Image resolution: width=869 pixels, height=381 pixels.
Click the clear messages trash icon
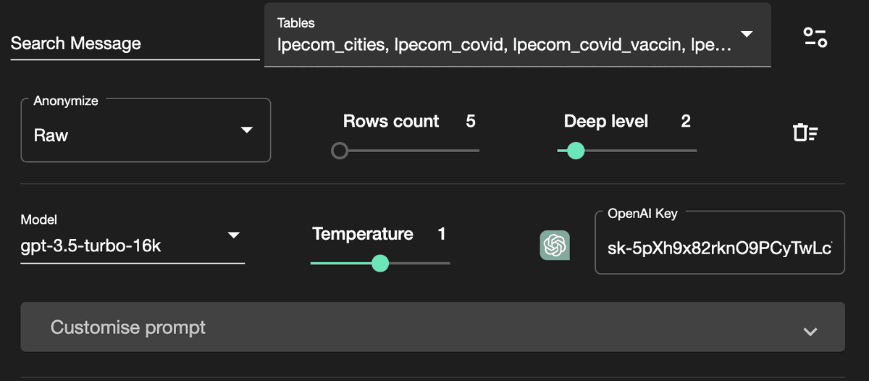click(805, 133)
